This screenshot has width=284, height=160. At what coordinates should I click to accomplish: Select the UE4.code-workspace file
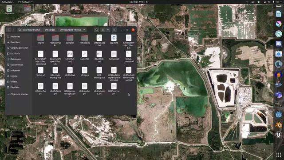point(55,72)
